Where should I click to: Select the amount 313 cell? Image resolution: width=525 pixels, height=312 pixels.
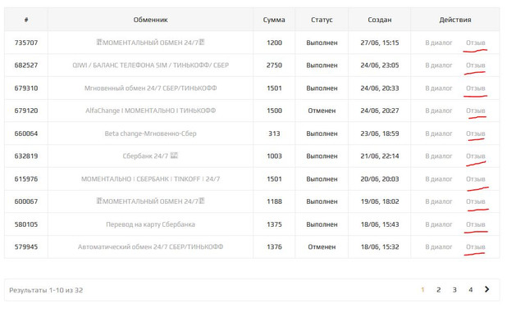coord(274,133)
